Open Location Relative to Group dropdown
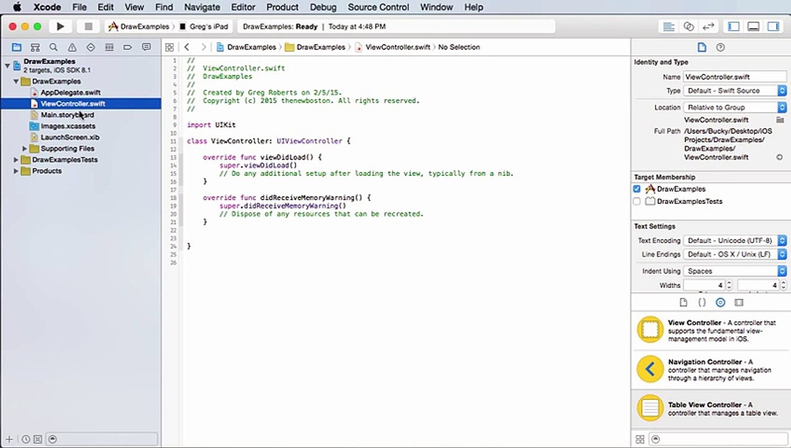Viewport: 791px width, 448px height. click(735, 108)
